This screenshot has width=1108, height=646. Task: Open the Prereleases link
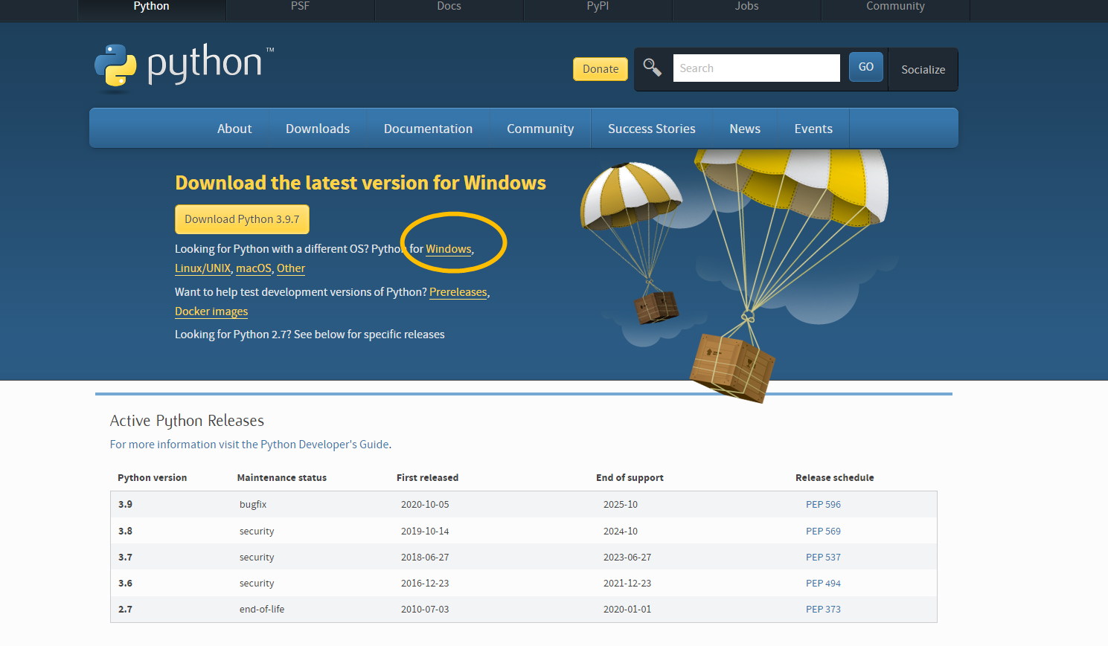tap(458, 292)
